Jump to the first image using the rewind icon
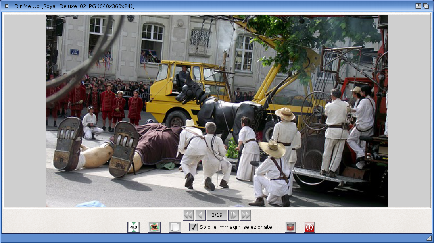Image resolution: width=434 pixels, height=243 pixels. click(x=188, y=215)
